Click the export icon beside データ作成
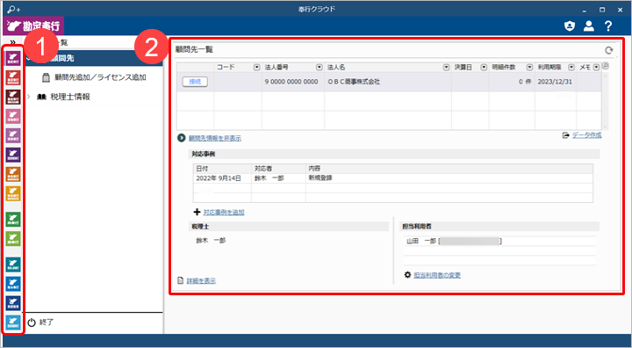 (x=566, y=135)
